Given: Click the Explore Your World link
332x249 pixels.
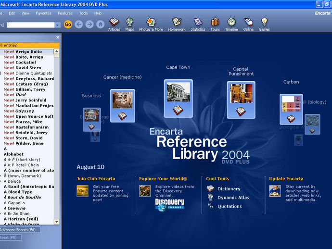Looking at the screenshot, I should point(163,178).
